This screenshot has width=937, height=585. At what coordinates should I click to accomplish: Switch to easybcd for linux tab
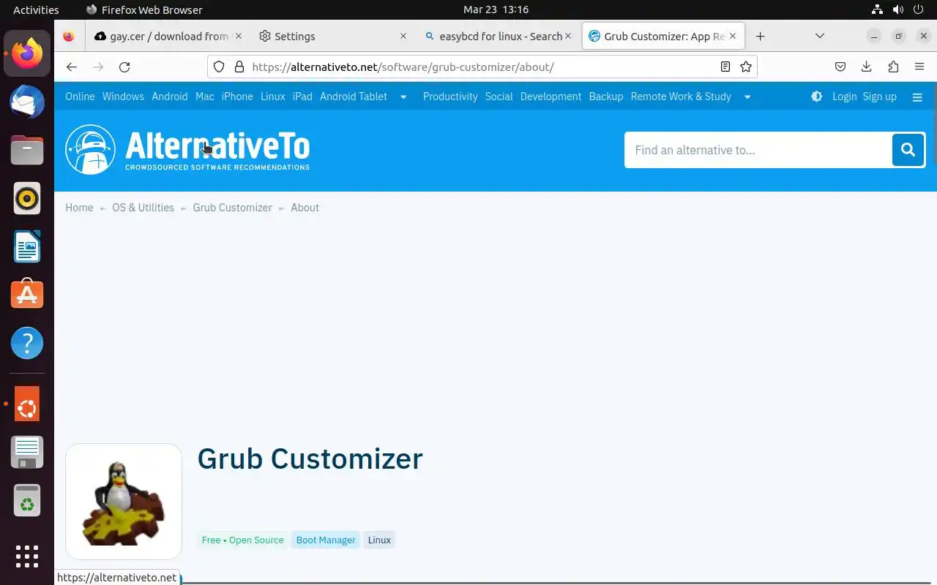499,36
